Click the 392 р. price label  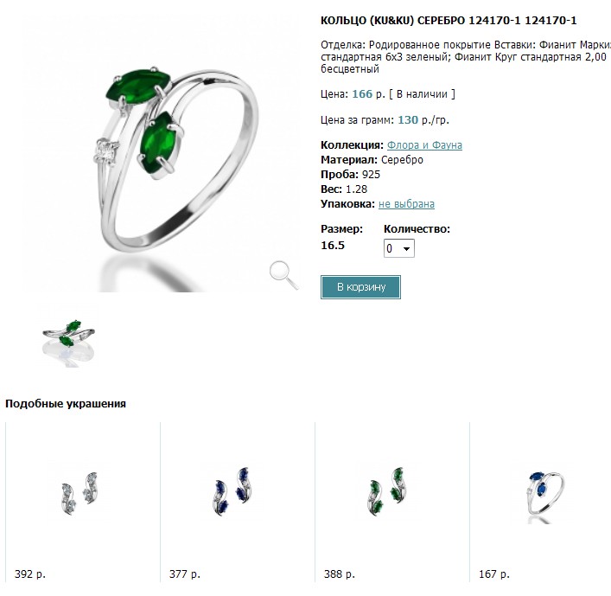[x=30, y=574]
